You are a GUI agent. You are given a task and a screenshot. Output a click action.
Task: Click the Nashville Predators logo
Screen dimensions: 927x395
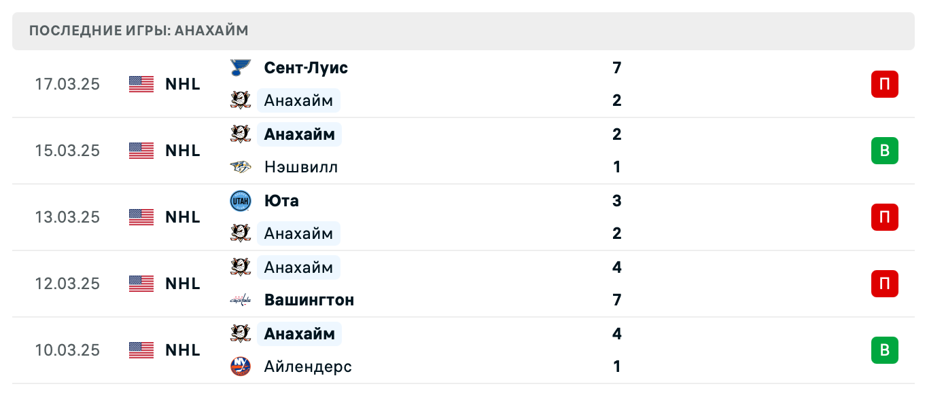(x=241, y=167)
